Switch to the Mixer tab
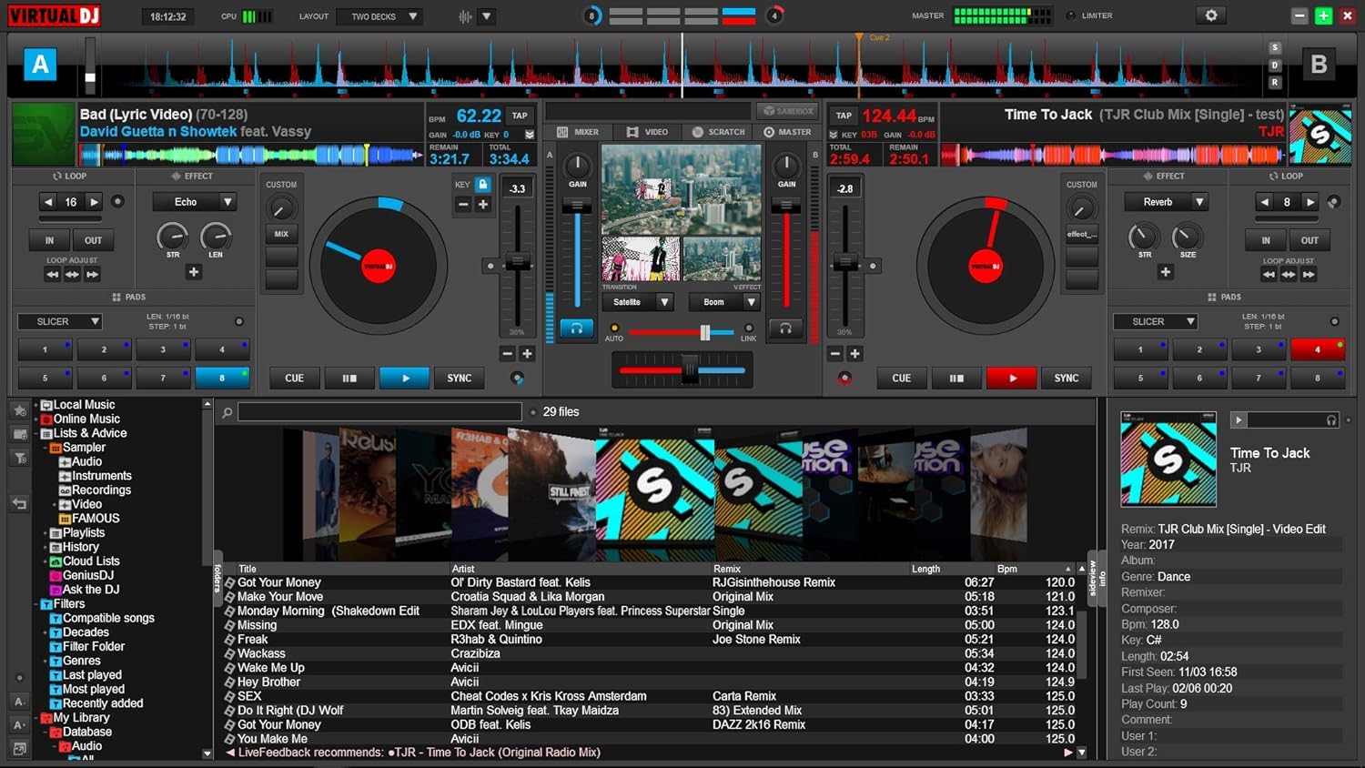This screenshot has width=1365, height=768. click(x=578, y=132)
